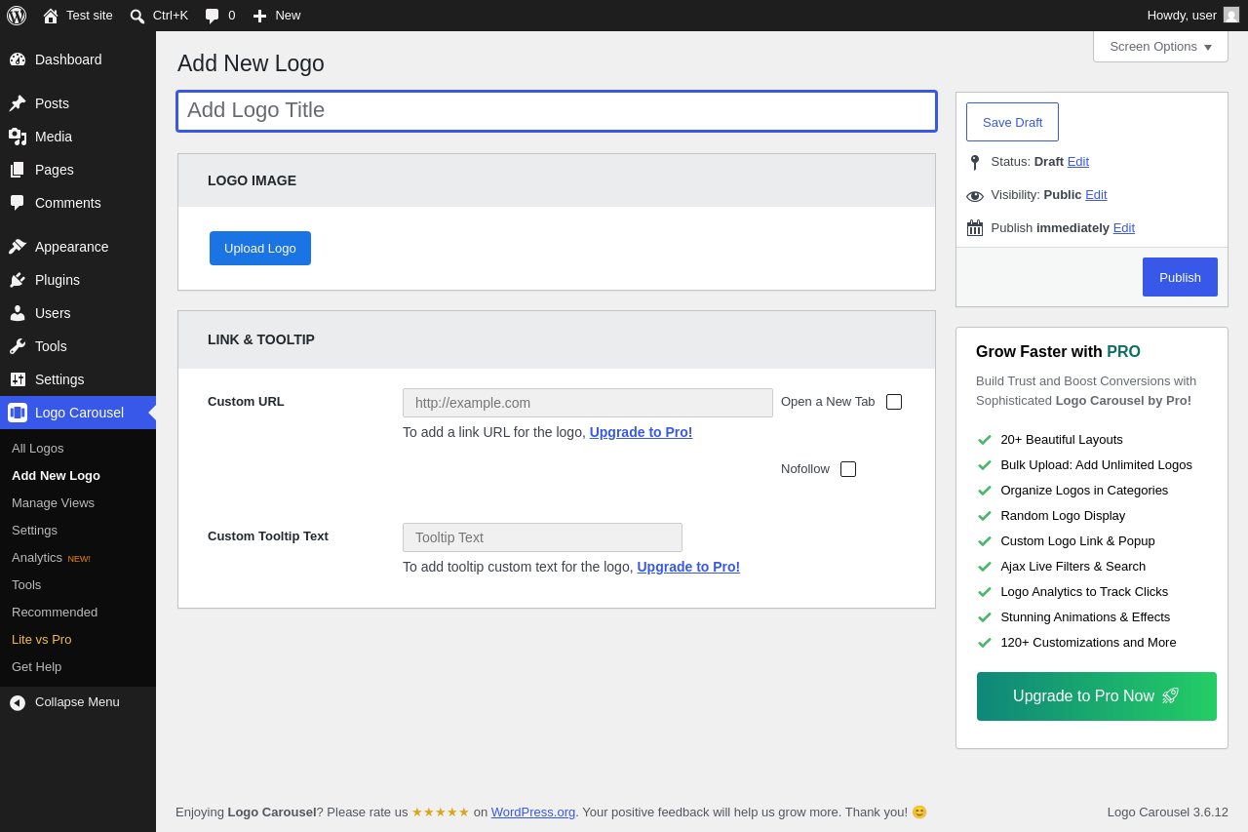Open the Appearance brush icon
The width and height of the screenshot is (1248, 832).
18,247
